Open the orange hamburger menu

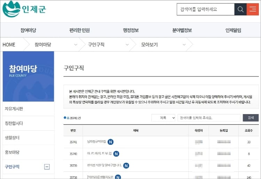253,9
